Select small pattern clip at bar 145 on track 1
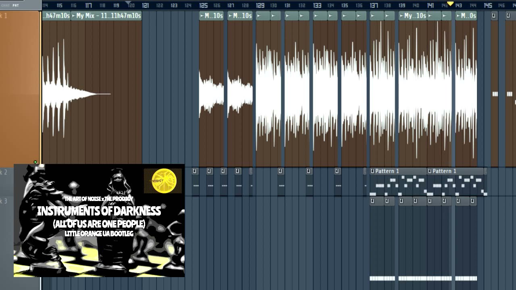The image size is (516, 290). (x=495, y=16)
